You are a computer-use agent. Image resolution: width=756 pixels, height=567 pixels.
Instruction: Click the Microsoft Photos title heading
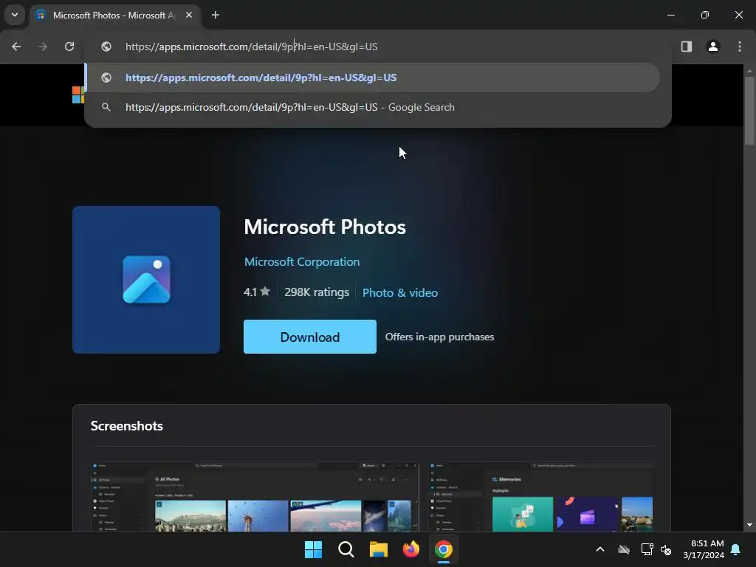point(325,227)
